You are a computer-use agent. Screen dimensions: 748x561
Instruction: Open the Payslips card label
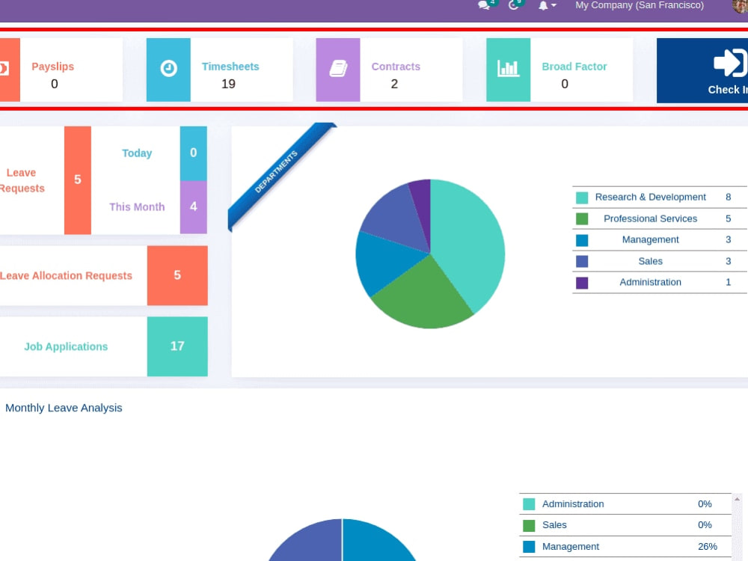coord(53,67)
